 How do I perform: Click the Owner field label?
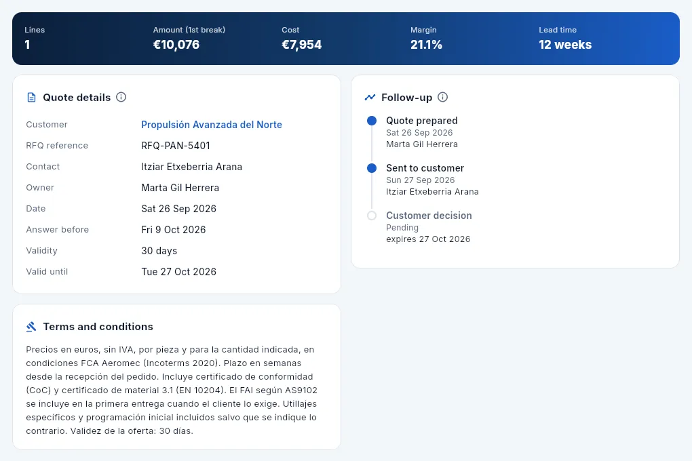click(x=40, y=188)
